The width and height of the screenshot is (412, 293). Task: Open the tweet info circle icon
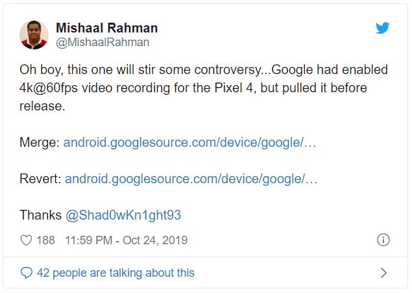[383, 240]
